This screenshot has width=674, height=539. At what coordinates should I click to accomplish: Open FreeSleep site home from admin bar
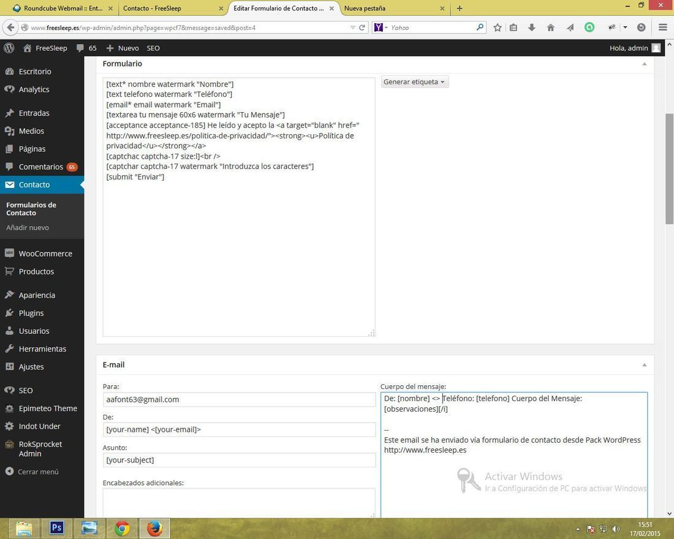click(x=45, y=48)
